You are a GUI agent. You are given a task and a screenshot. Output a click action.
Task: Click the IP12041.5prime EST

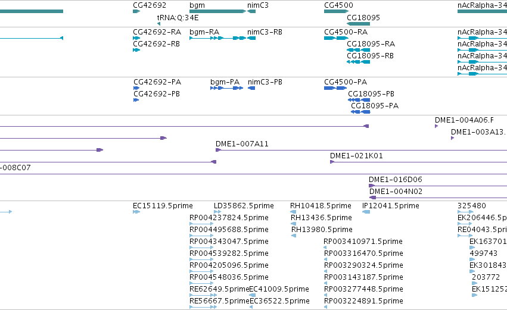tap(366, 212)
